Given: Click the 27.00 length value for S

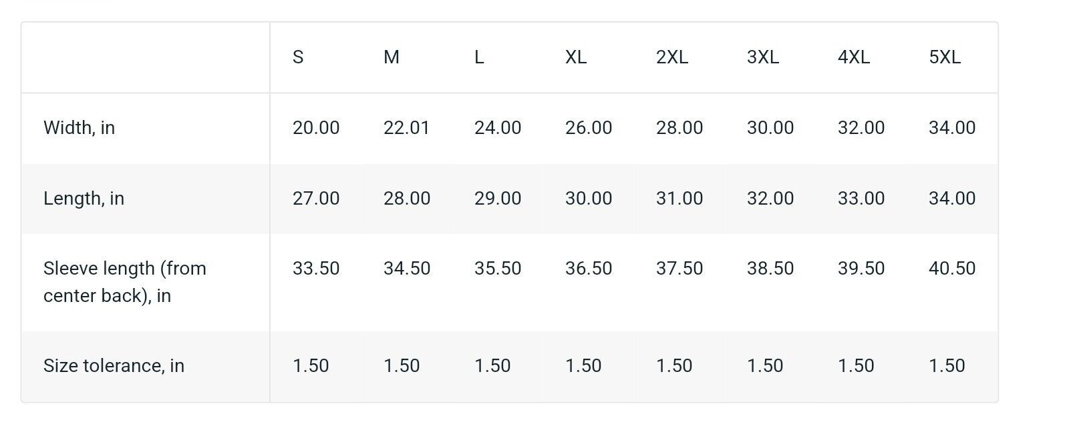Looking at the screenshot, I should click(316, 199).
